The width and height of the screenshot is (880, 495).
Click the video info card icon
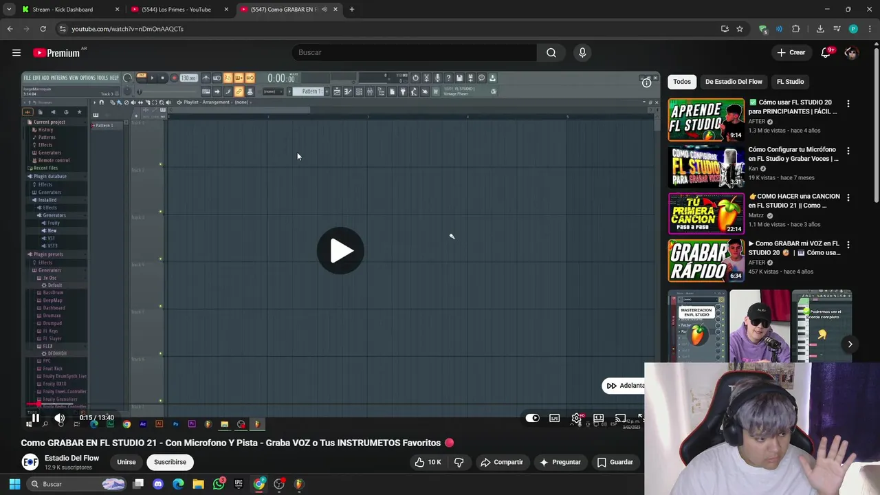(646, 82)
